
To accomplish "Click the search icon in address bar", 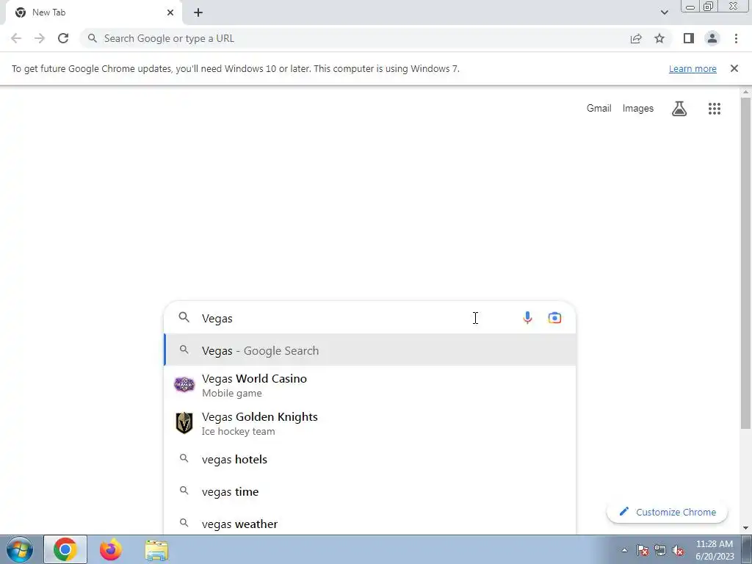I will coord(92,38).
